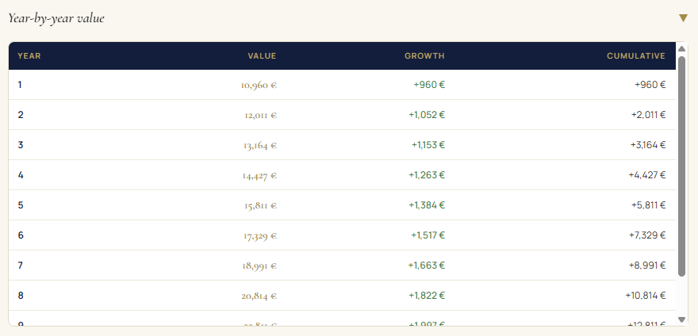698x336 pixels.
Task: Click the GROWTH column header
Action: pos(424,56)
